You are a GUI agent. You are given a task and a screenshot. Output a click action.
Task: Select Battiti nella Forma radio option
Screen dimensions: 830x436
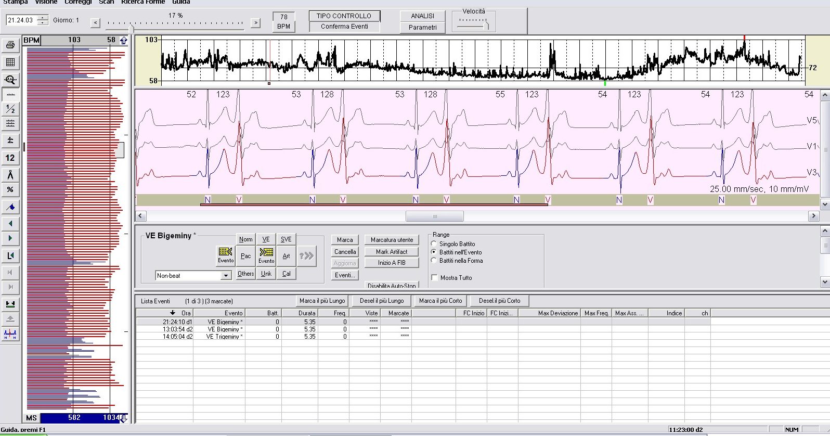tap(434, 261)
